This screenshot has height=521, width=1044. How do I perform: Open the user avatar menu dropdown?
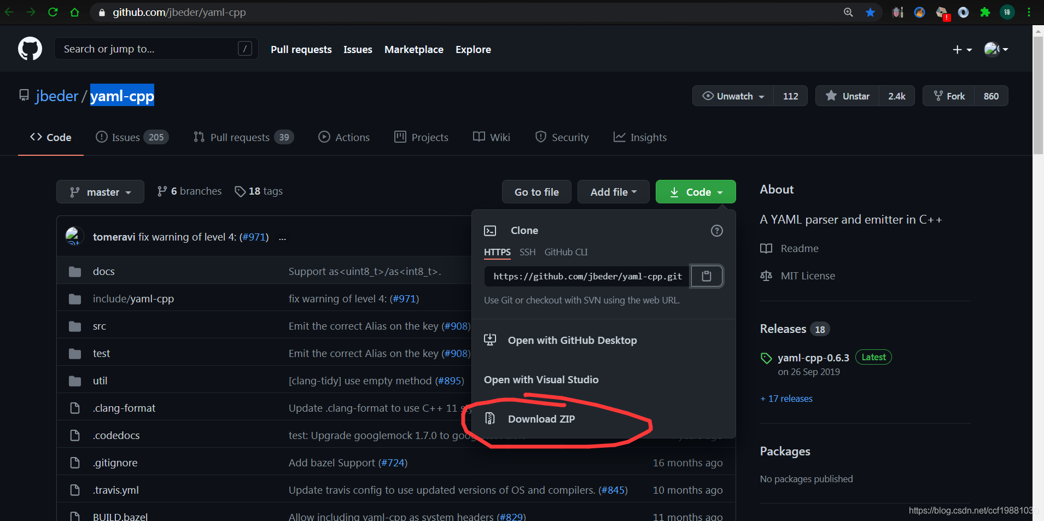coord(996,50)
